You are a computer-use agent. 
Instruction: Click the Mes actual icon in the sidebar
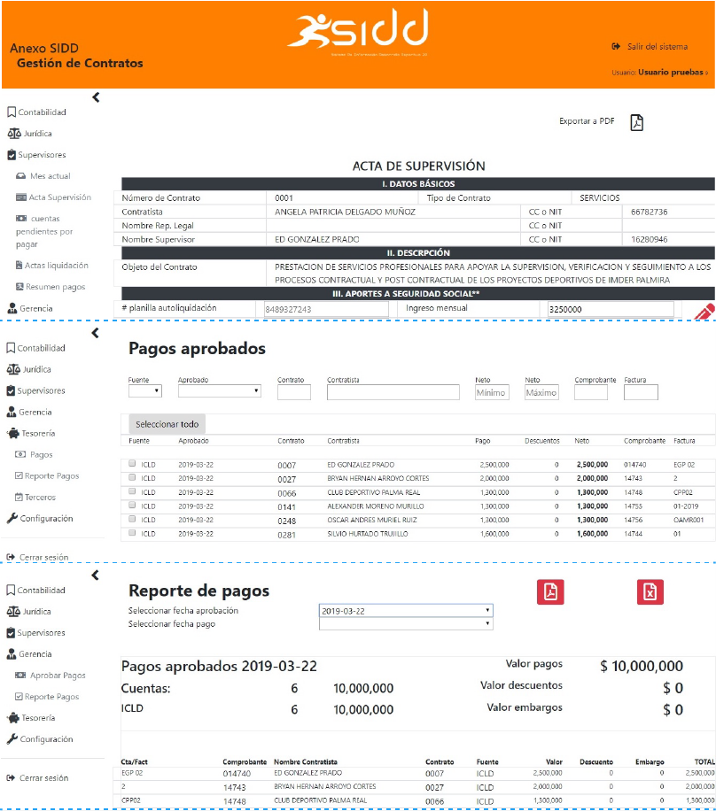click(x=20, y=176)
